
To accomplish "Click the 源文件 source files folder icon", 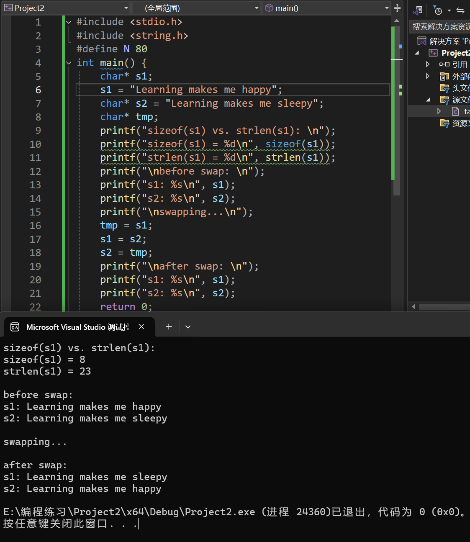I will point(444,100).
